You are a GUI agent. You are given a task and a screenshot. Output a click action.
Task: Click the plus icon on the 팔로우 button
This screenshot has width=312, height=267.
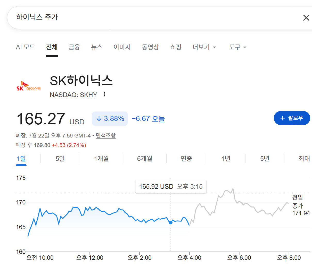click(x=282, y=118)
